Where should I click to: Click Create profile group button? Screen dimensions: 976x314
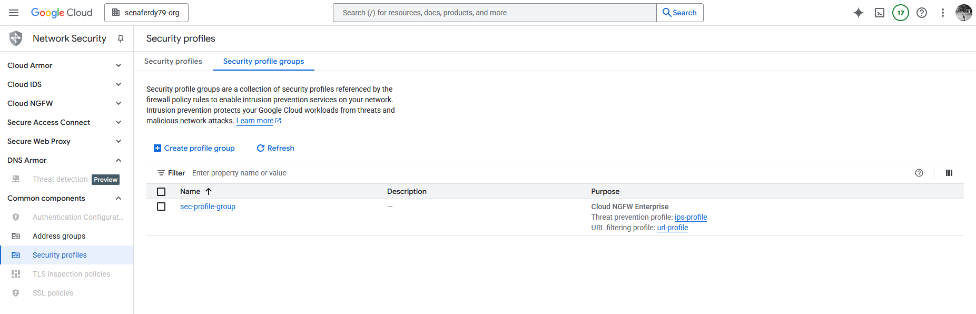tap(194, 148)
